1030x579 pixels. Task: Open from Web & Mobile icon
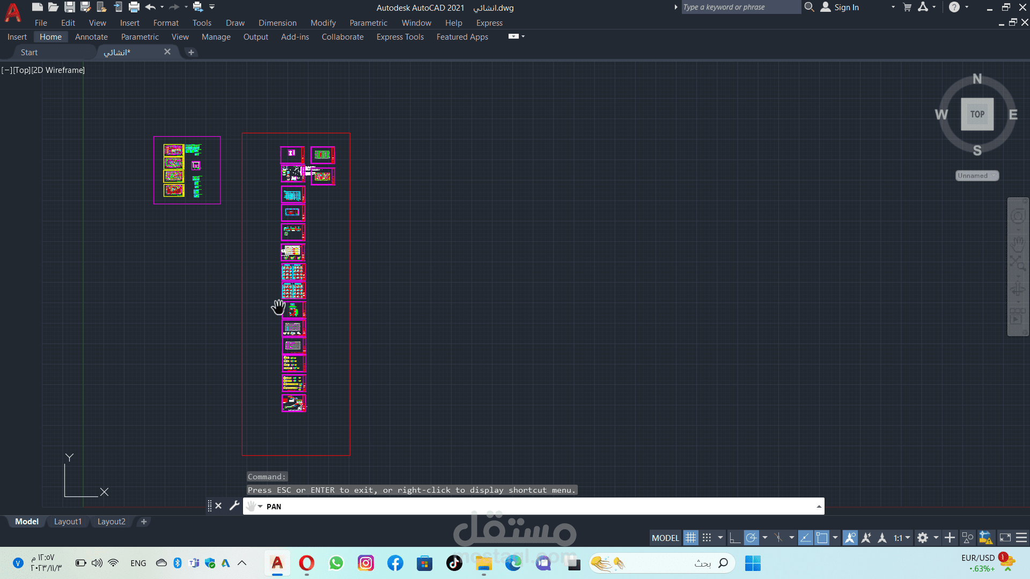click(x=101, y=7)
